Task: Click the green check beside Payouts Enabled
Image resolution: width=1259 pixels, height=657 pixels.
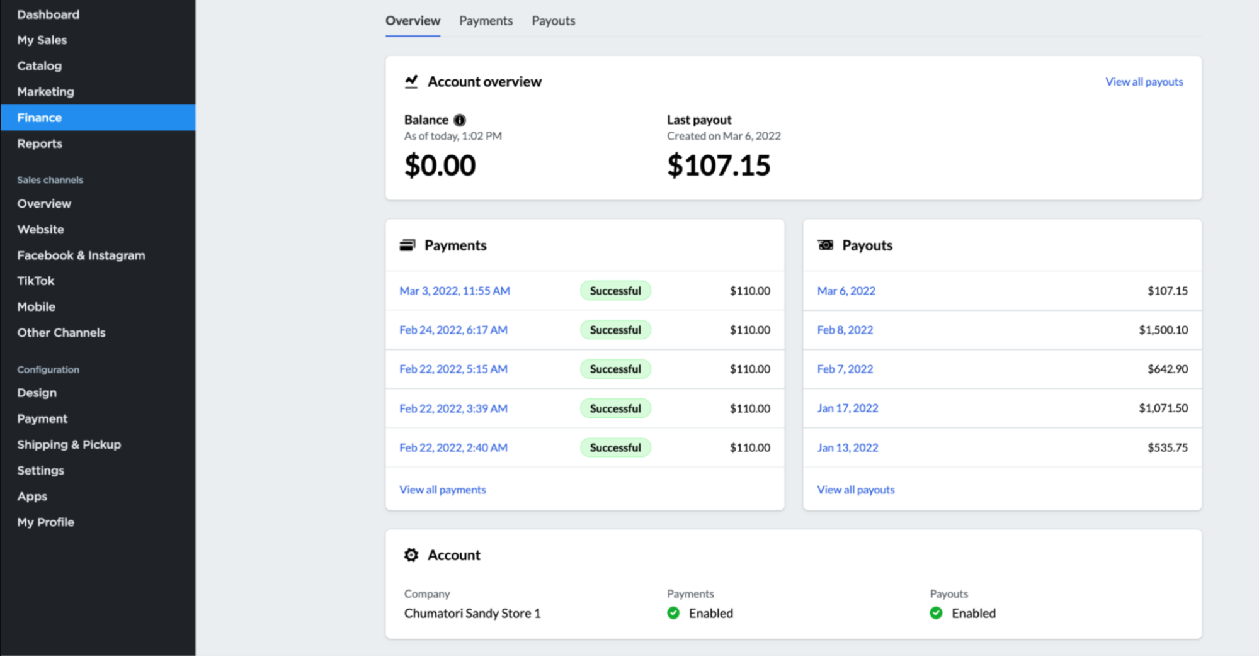Action: (936, 613)
